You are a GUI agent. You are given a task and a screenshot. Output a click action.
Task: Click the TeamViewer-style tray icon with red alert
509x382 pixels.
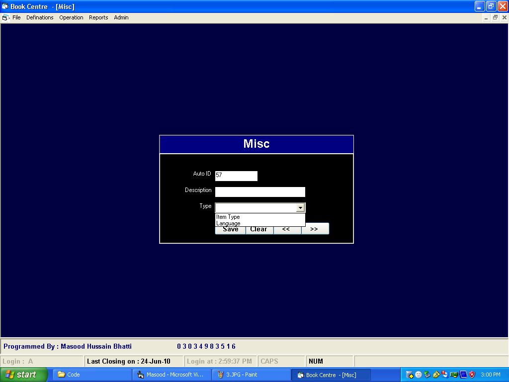tap(445, 375)
